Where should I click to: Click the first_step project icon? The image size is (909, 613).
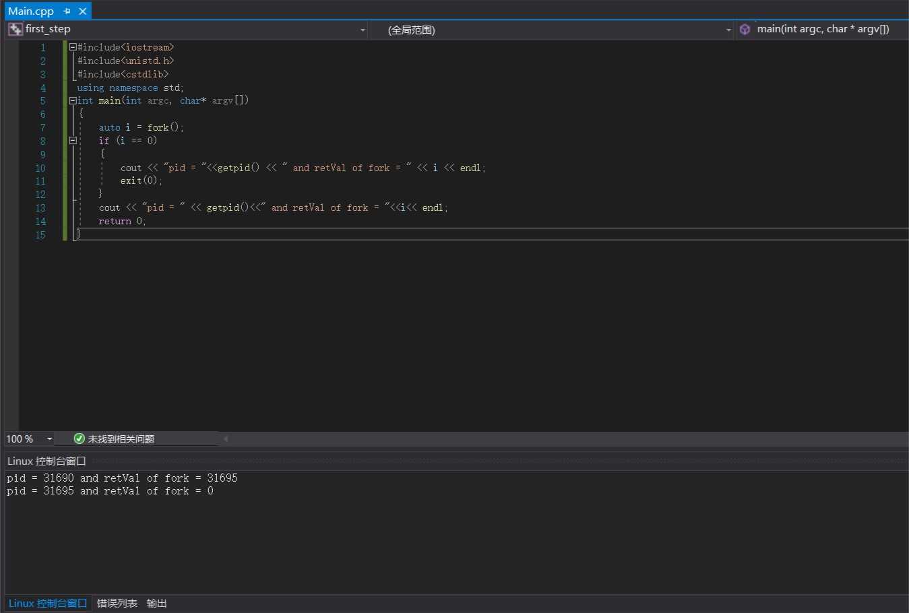click(x=15, y=29)
